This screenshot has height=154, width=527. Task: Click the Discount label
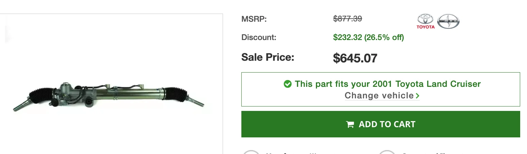tap(259, 37)
